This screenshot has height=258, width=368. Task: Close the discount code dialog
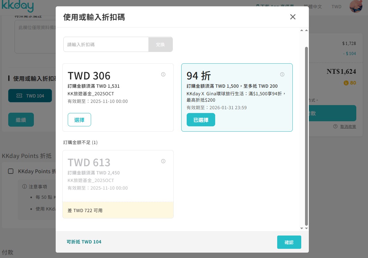(293, 17)
